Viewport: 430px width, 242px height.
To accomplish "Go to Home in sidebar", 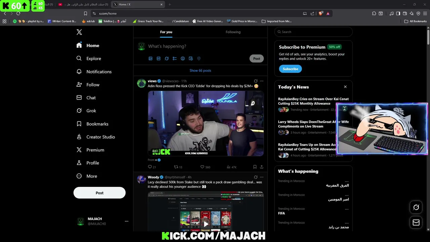I will click(88, 45).
